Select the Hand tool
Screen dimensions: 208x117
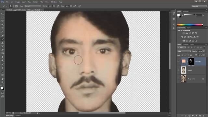pos(2,79)
